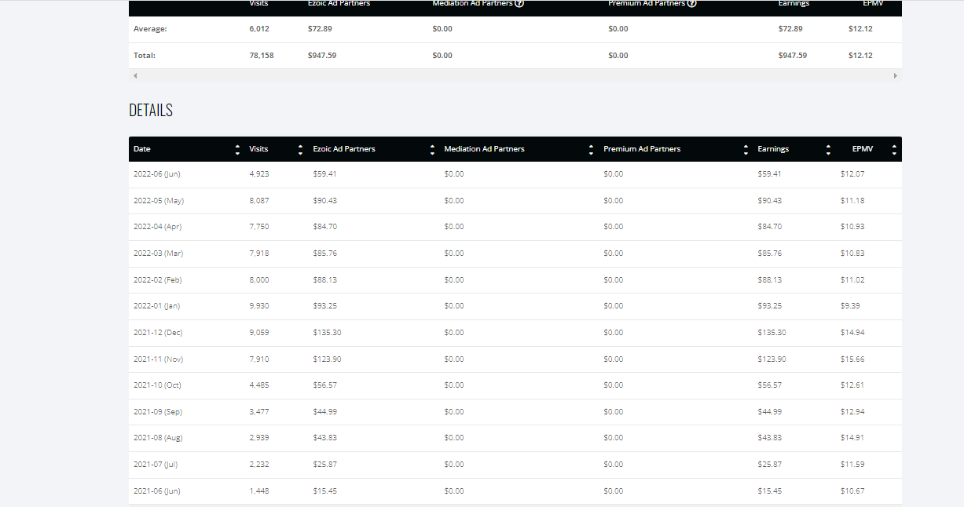
Task: Select the 2021-09 (Sep) date cell
Action: point(158,412)
